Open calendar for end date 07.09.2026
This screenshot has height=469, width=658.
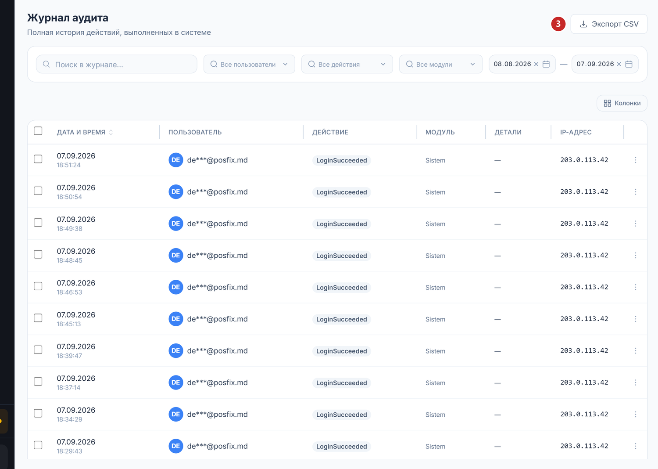[629, 64]
